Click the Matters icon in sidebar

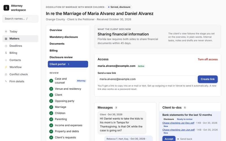6,39
